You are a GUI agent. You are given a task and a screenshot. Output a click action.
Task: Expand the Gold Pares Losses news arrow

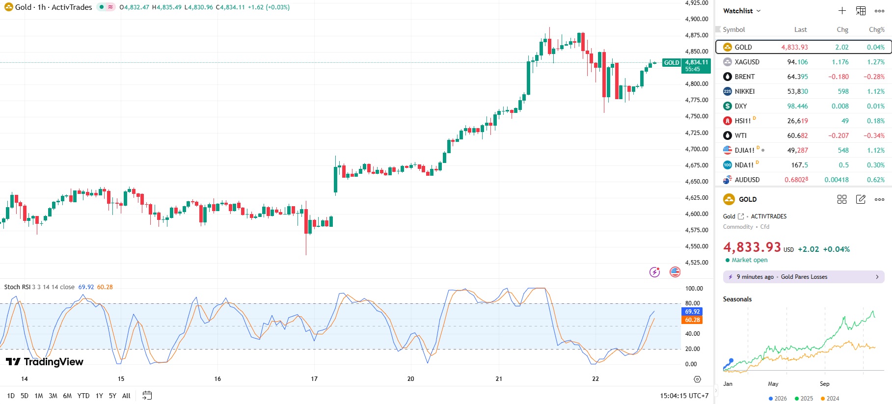(x=877, y=277)
